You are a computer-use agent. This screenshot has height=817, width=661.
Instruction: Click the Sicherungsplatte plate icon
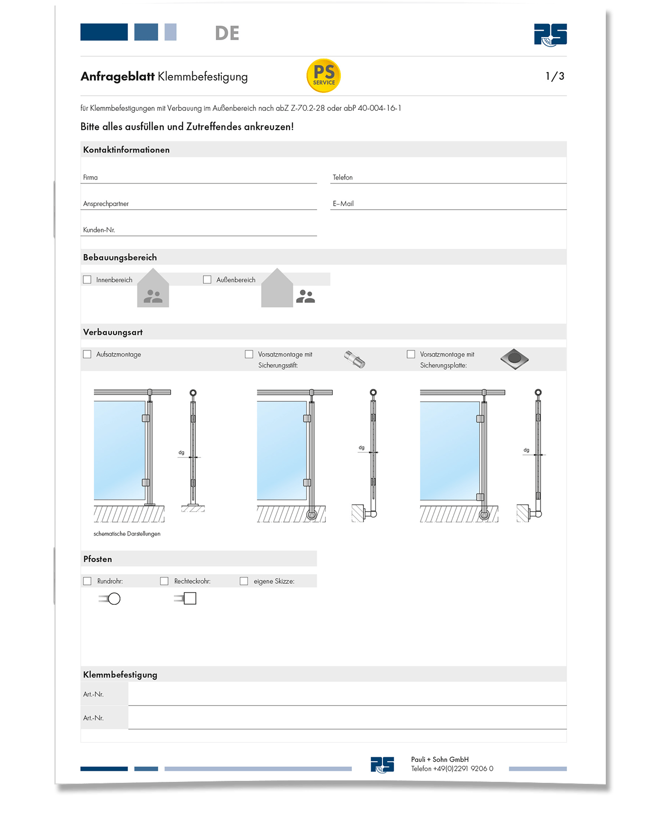point(514,359)
